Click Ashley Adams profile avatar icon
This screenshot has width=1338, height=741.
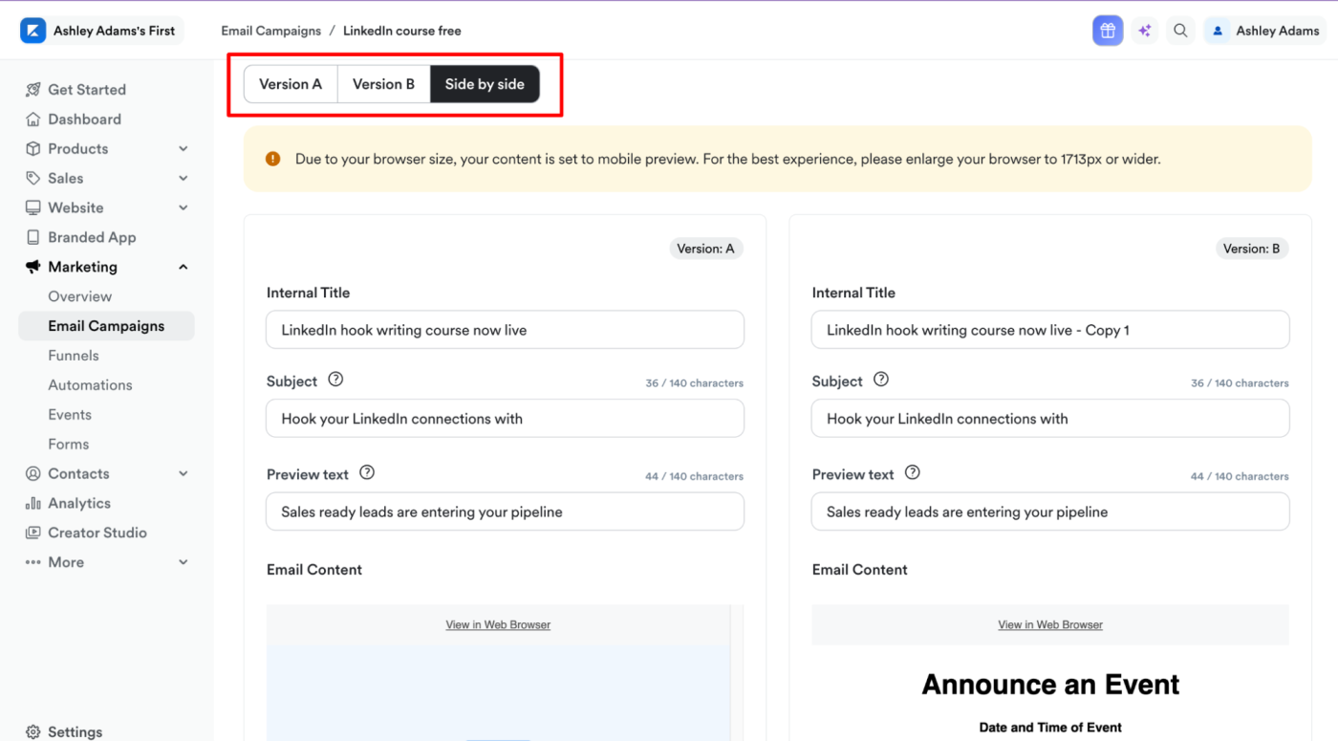pos(1218,31)
